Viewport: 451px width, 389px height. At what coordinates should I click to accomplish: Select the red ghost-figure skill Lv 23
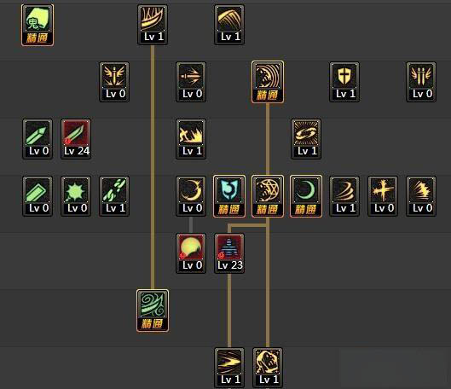(229, 253)
